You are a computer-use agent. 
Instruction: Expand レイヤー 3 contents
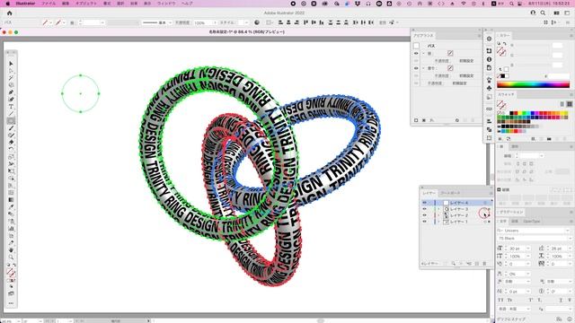tap(438, 209)
